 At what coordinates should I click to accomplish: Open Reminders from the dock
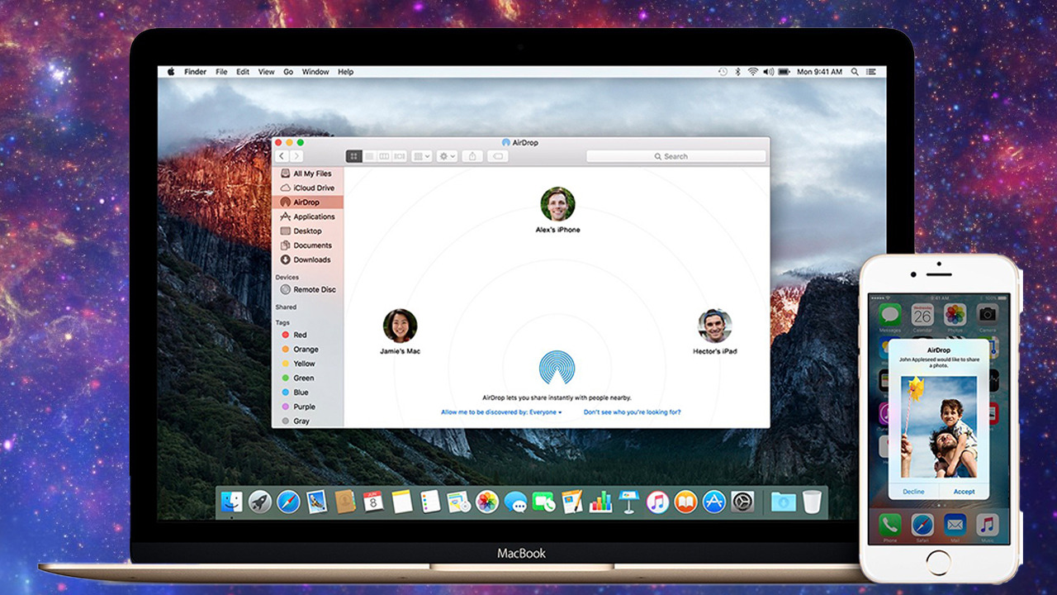(x=429, y=501)
